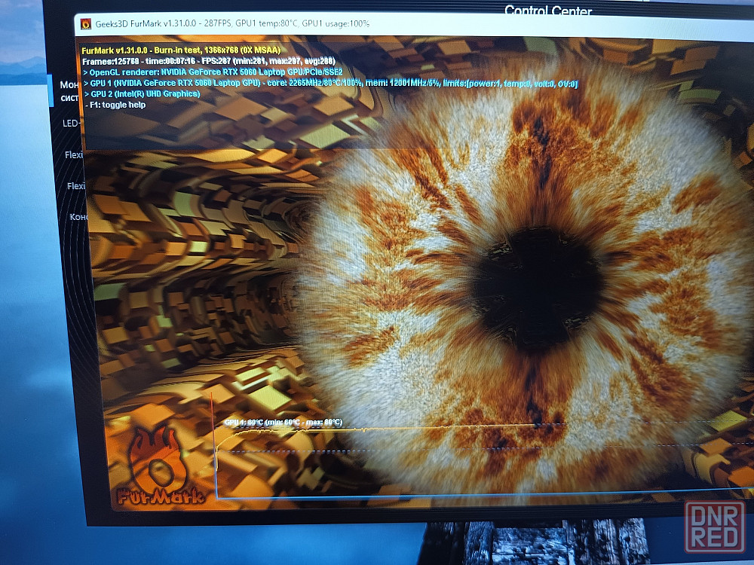Click the DNR RED watermark logo

click(714, 527)
